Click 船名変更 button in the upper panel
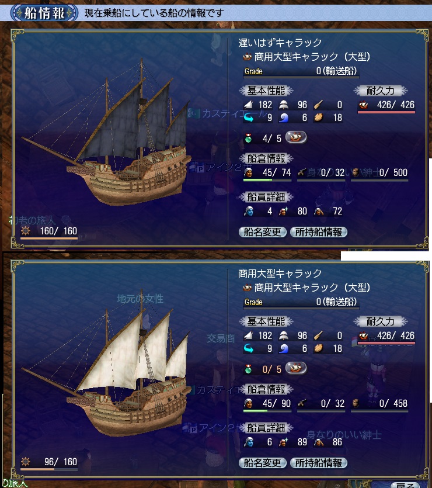 tap(262, 232)
